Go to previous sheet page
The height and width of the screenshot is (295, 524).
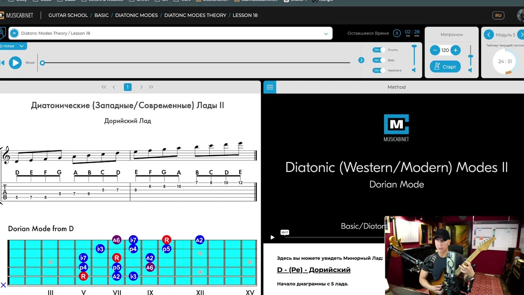tap(114, 87)
